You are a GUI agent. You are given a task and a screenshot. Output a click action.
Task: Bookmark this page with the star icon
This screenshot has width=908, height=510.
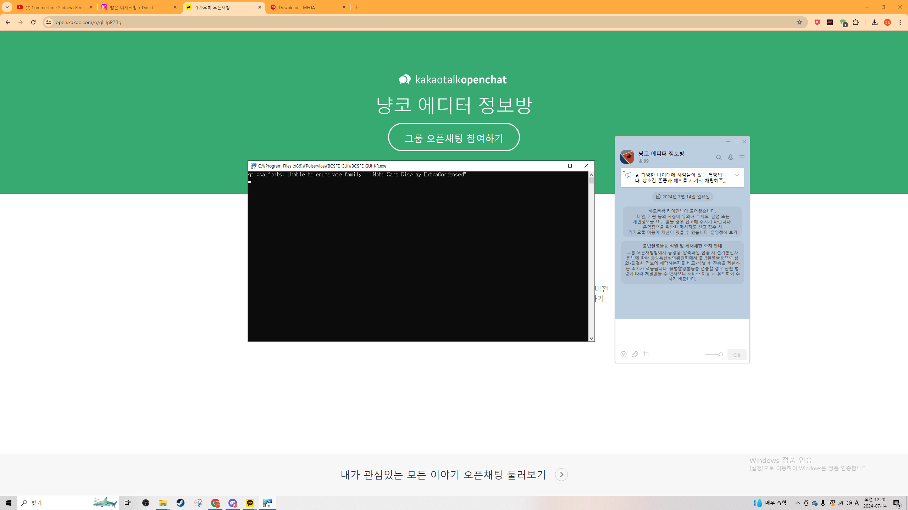click(x=799, y=22)
